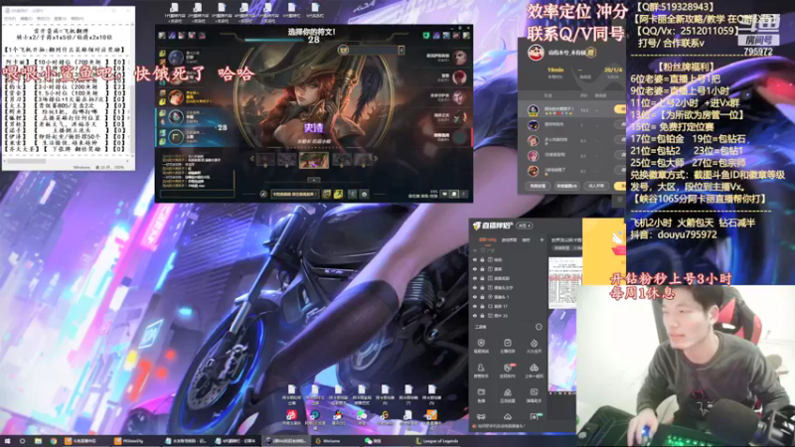
Task: Toggle the lock on the 摄像头 1 layer
Action: point(483,297)
